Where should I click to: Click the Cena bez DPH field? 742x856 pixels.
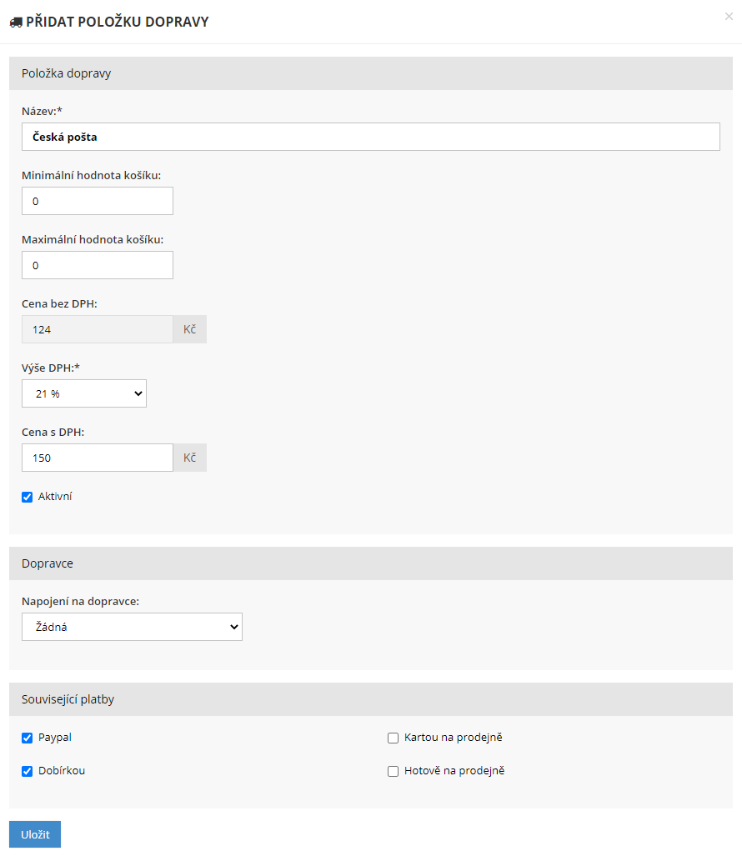(97, 329)
